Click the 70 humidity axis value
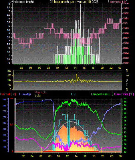 pyautogui.click(x=5, y=117)
